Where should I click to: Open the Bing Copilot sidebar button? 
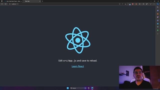pyautogui.click(x=158, y=4)
